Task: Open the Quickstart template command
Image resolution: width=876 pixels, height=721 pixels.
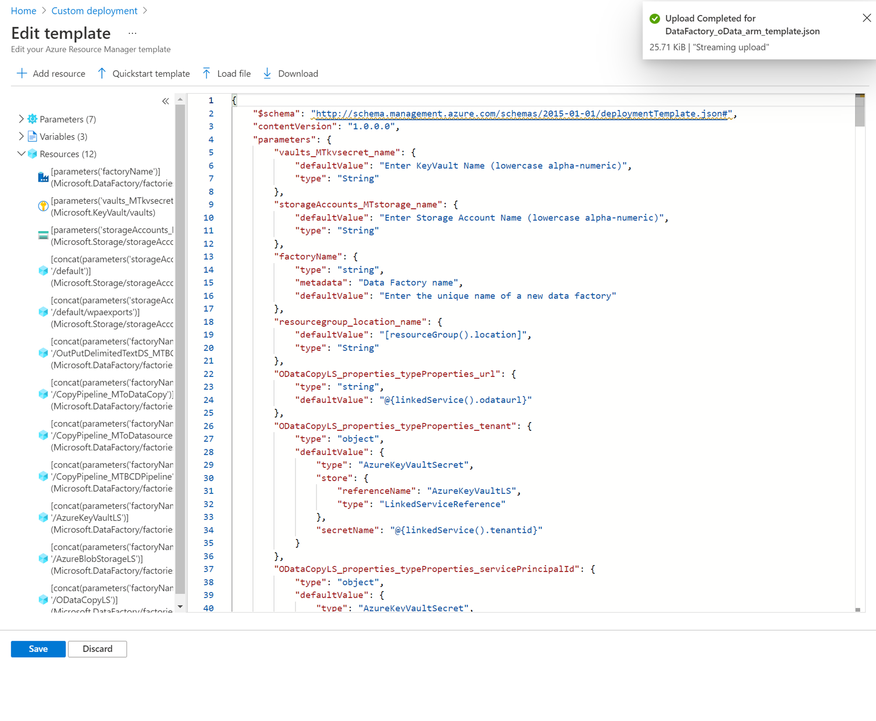Action: 144,74
